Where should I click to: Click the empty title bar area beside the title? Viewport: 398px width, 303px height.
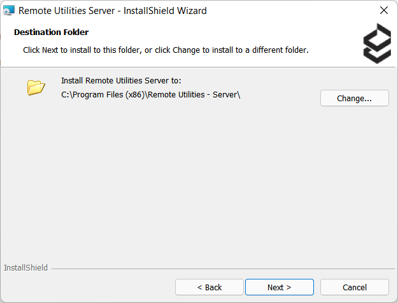coord(287,11)
